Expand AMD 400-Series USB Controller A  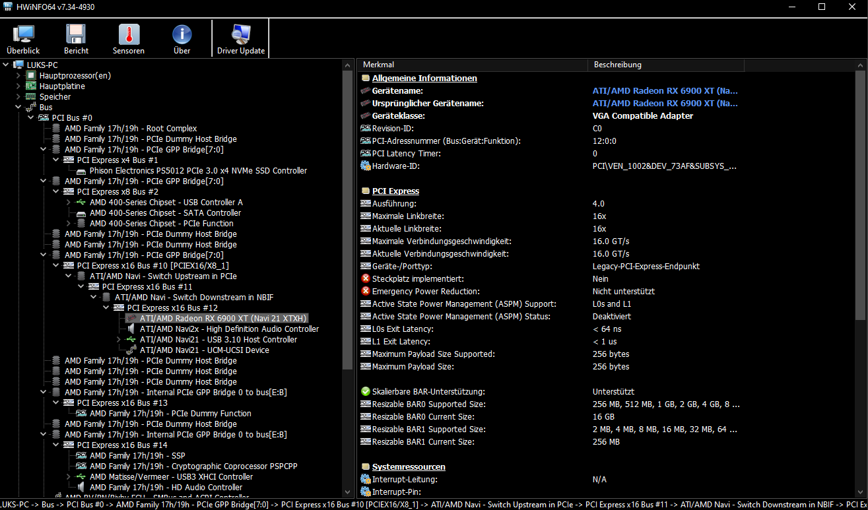(x=69, y=203)
